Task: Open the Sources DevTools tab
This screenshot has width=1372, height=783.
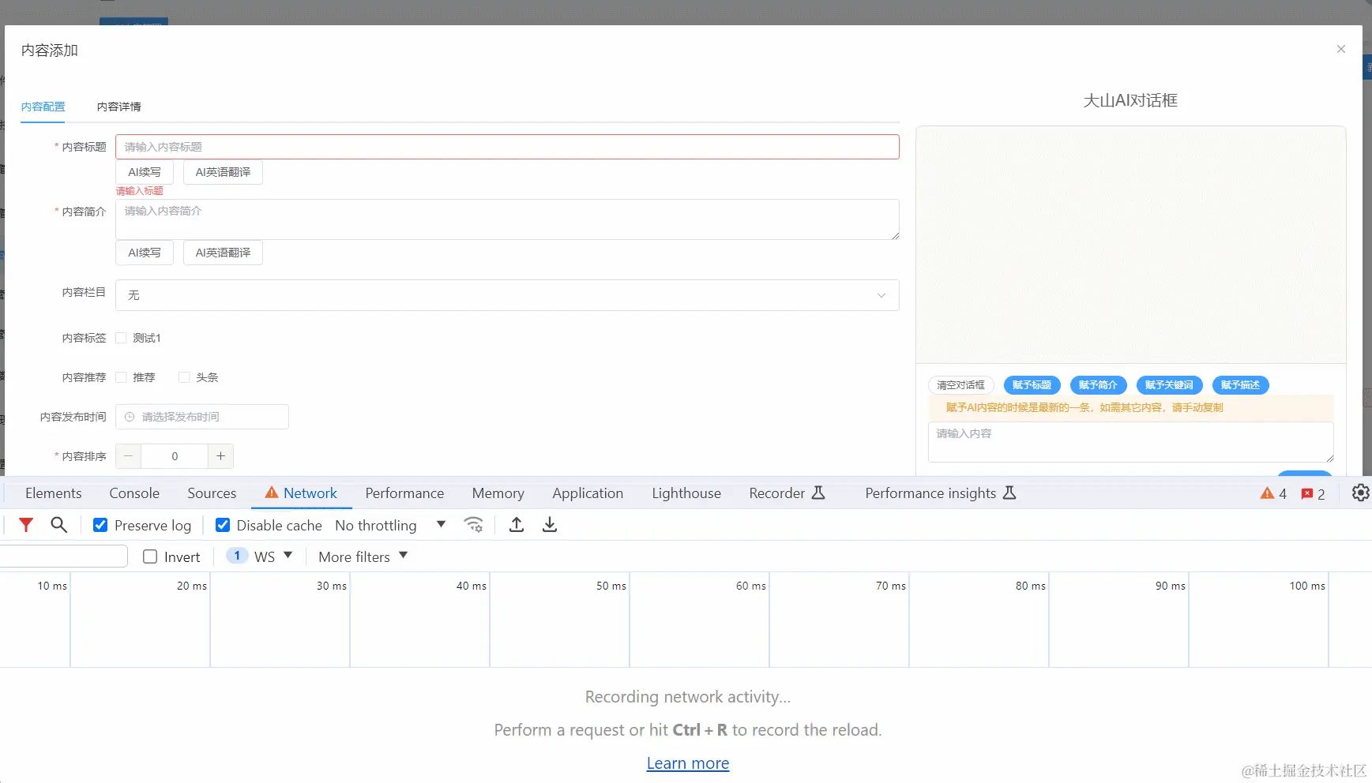Action: pos(212,493)
